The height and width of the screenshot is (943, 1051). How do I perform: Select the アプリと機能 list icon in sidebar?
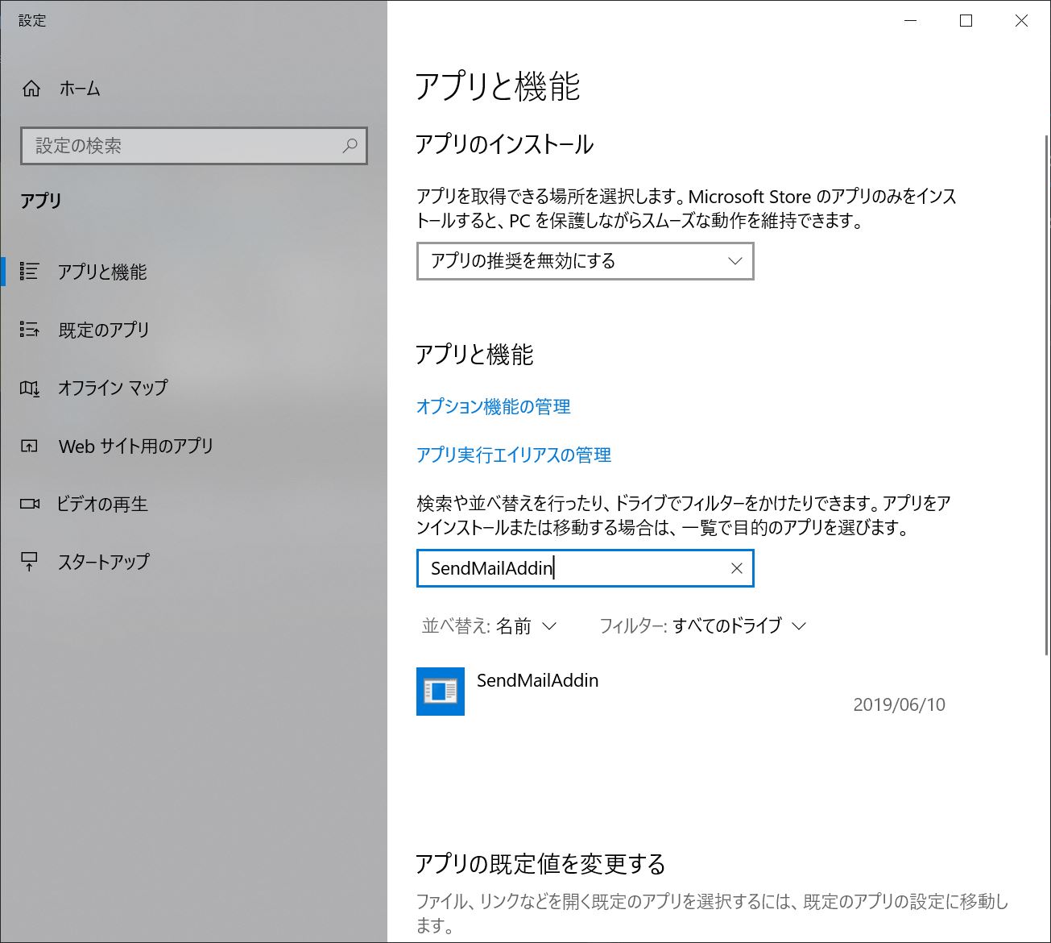click(30, 272)
